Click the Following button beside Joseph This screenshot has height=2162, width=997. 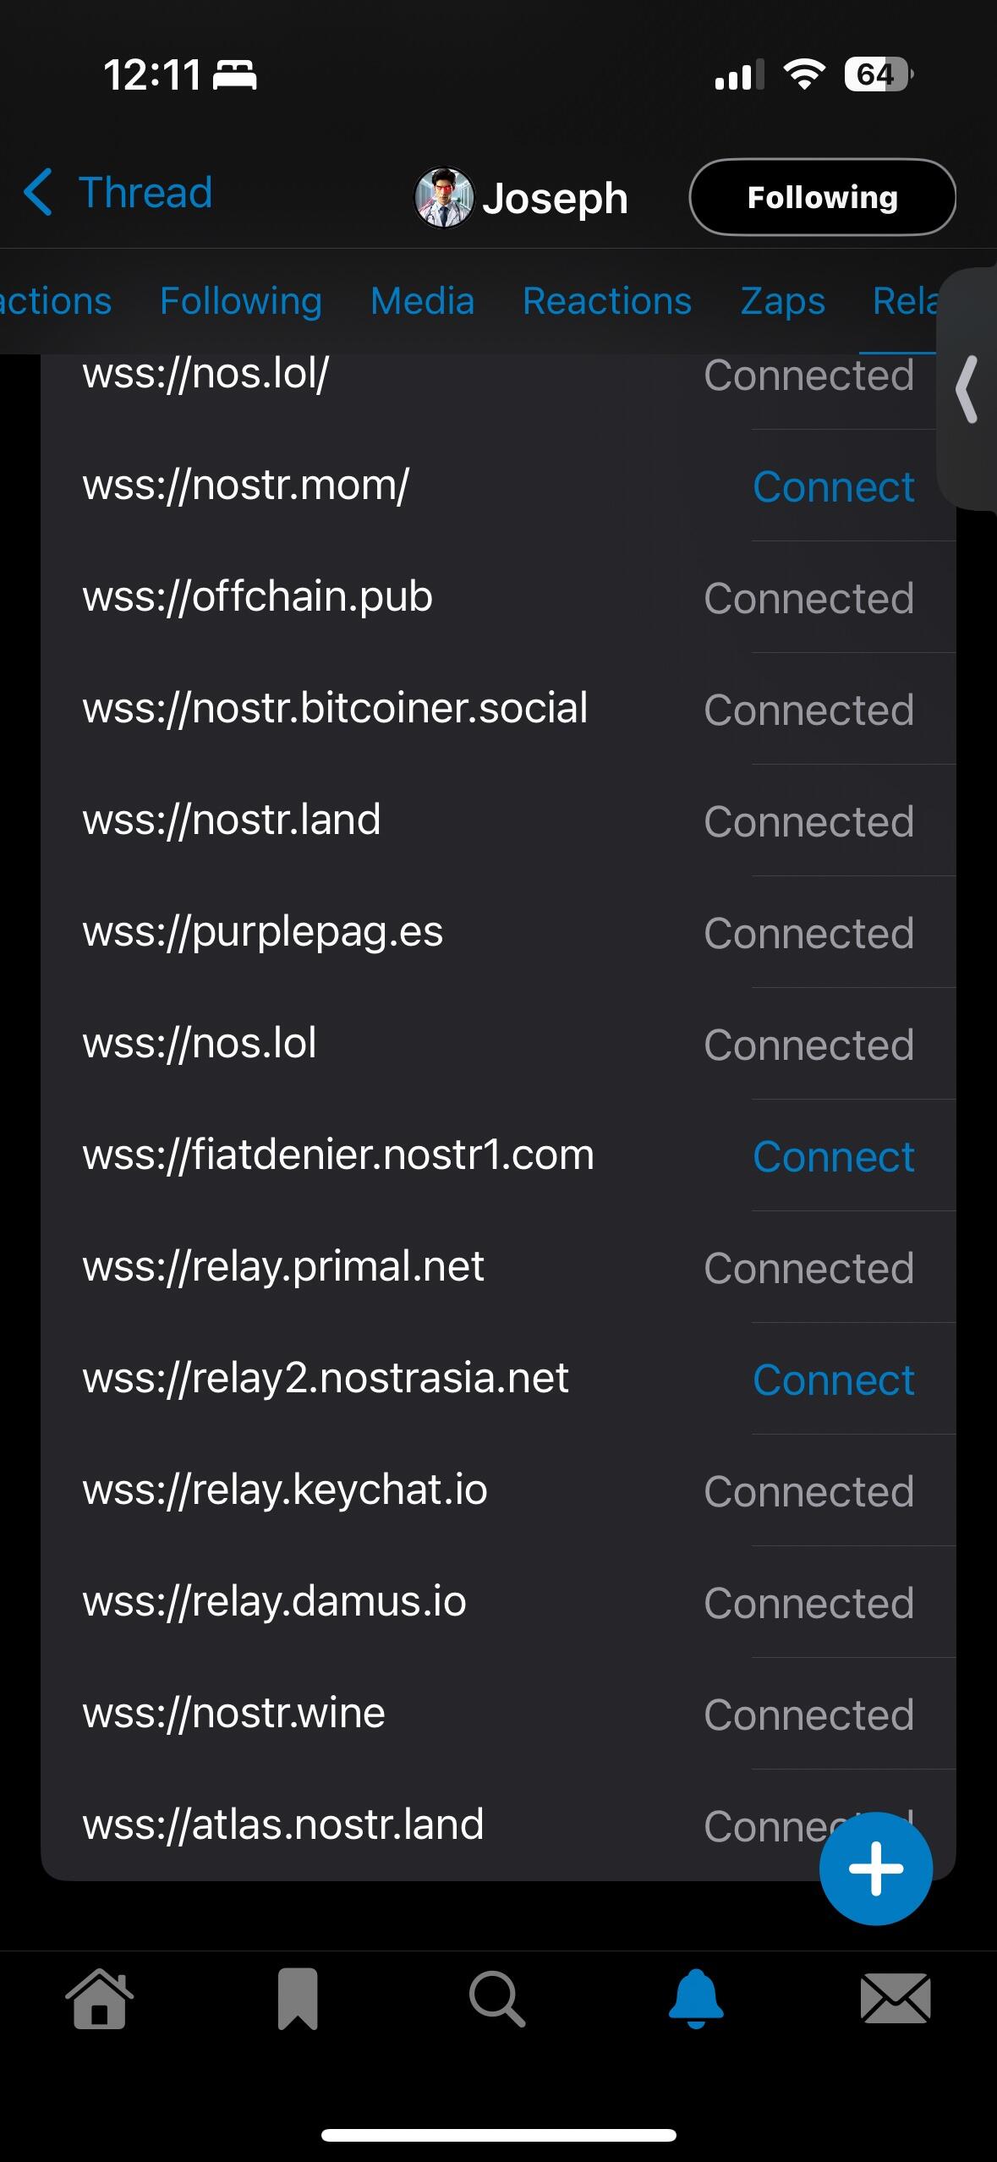(x=823, y=197)
